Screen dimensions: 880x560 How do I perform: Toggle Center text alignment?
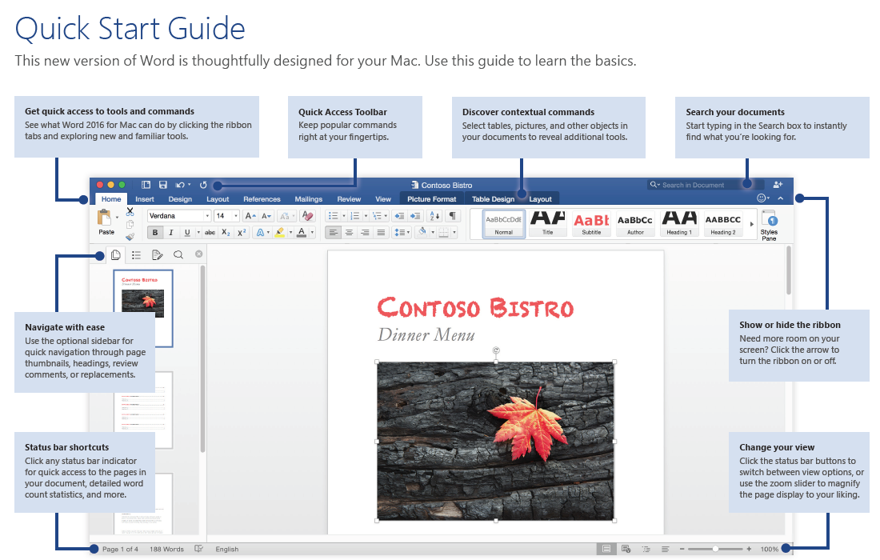pyautogui.click(x=349, y=232)
